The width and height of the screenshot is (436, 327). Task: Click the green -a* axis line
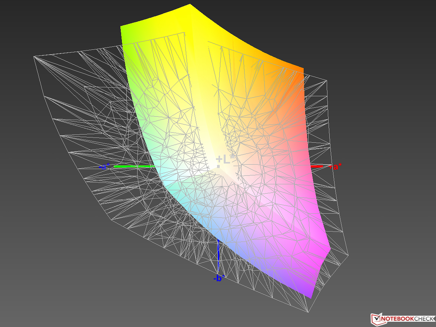(x=134, y=166)
